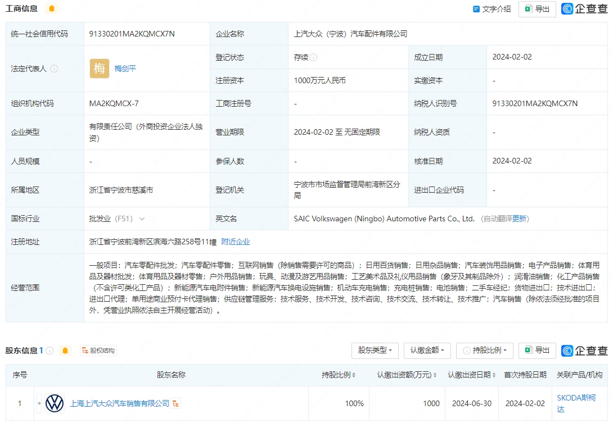
Task: Open the 股东类型 dropdown filter
Action: coord(375,351)
